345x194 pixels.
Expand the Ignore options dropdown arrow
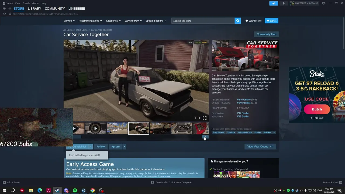[124, 147]
